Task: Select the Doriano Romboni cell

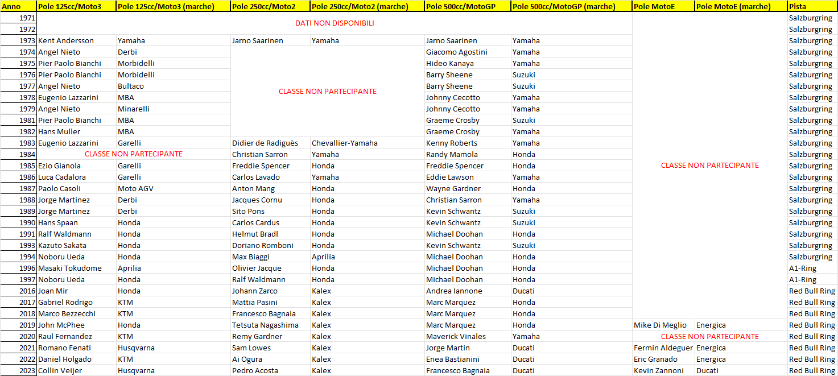Action: point(270,245)
